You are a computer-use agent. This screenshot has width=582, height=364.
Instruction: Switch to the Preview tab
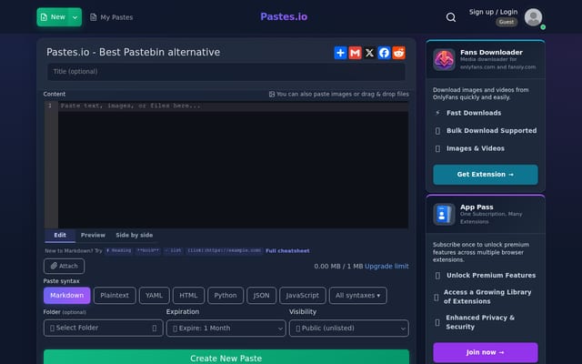coord(93,235)
